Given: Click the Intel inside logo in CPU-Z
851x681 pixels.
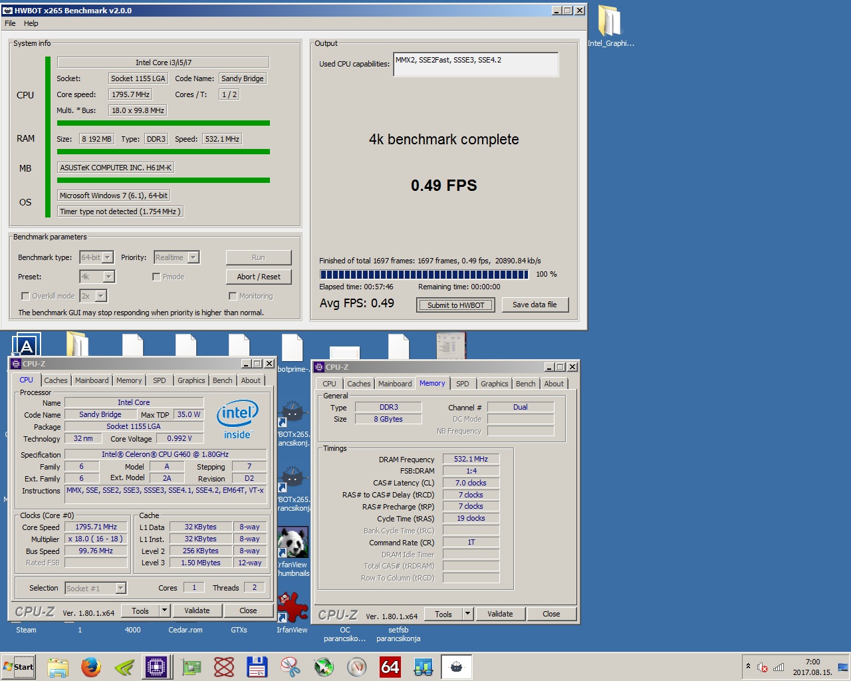Looking at the screenshot, I should pyautogui.click(x=237, y=420).
